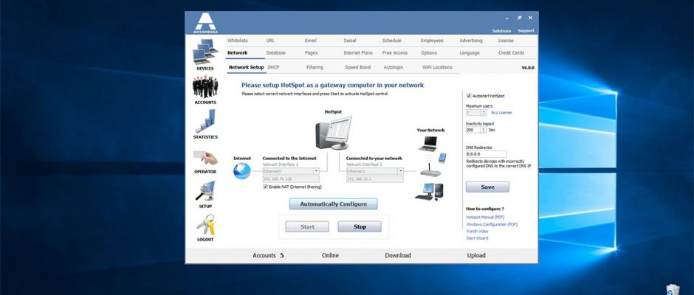Click the mobile phone icon in Your Network
Viewport: 694px width, 295px height.
coord(442,158)
